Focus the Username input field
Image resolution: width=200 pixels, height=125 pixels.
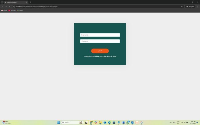[100, 35]
